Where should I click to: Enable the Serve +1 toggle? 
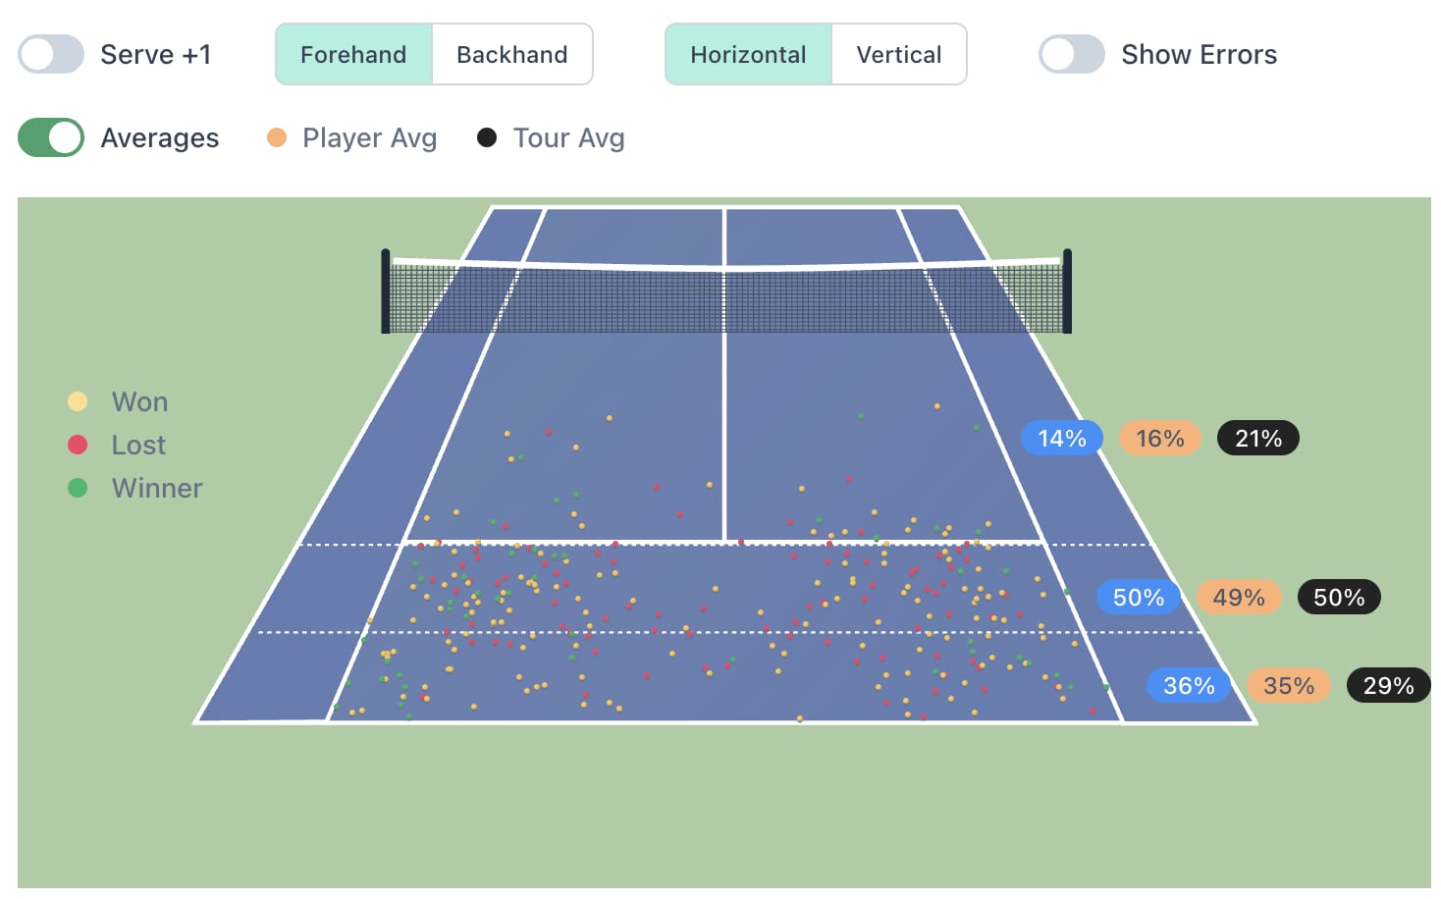click(51, 54)
